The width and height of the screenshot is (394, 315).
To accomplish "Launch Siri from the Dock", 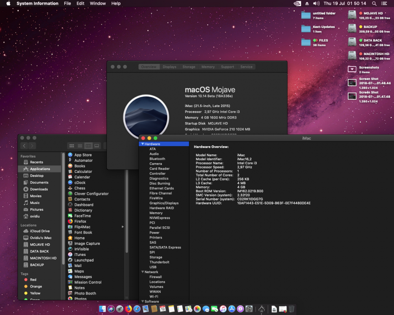I will click(111, 309).
